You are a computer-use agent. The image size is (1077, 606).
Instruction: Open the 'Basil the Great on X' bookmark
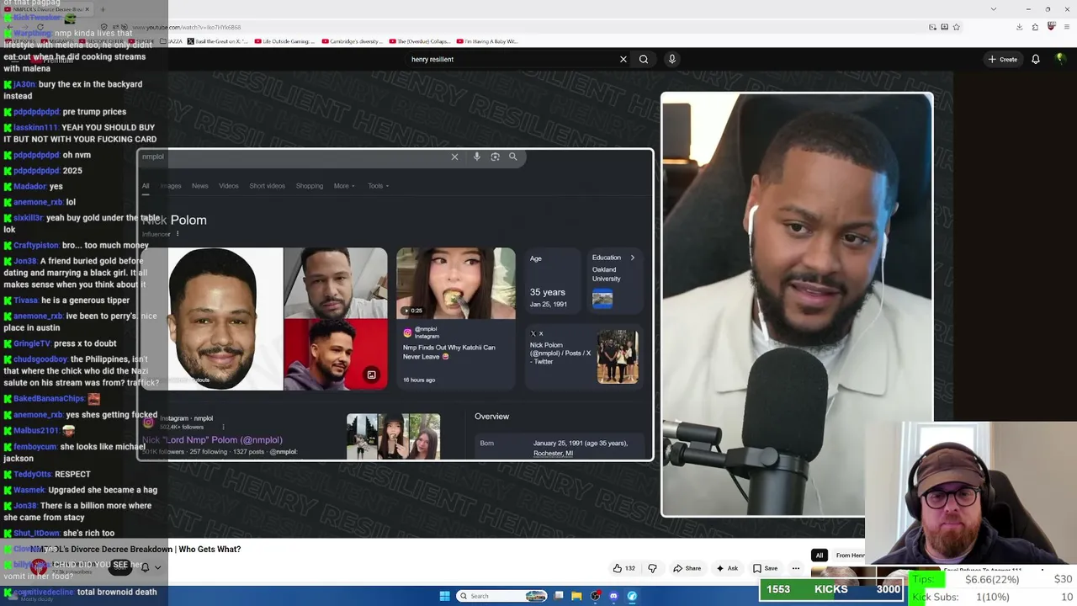click(x=216, y=41)
